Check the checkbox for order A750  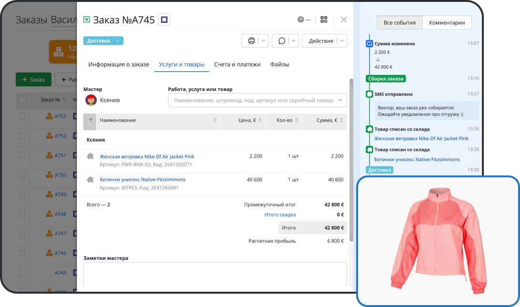tap(22, 175)
